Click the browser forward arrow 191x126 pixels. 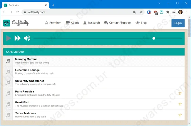point(11,12)
